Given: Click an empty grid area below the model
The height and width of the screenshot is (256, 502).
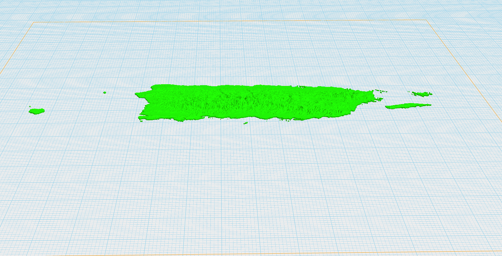Looking at the screenshot, I should click(x=250, y=185).
